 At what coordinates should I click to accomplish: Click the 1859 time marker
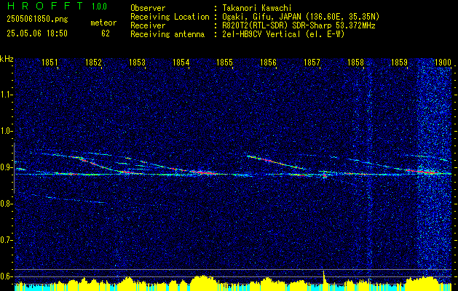pos(399,62)
